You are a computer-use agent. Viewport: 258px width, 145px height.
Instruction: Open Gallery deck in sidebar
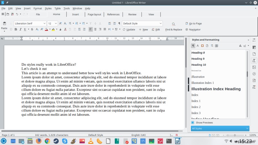[254, 67]
